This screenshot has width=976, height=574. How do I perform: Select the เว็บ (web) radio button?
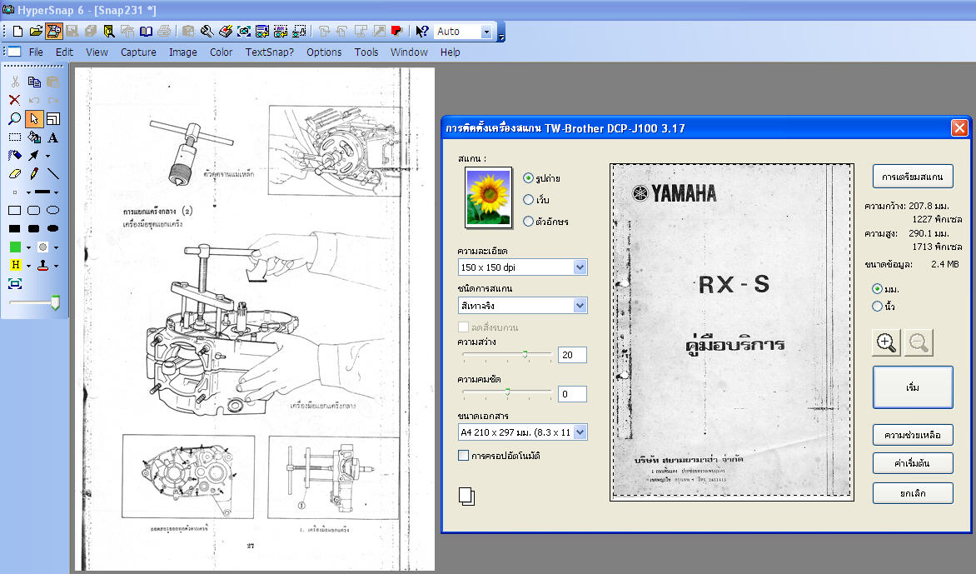[x=529, y=200]
